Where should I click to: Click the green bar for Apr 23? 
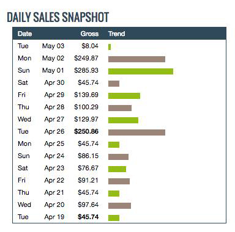117,169
